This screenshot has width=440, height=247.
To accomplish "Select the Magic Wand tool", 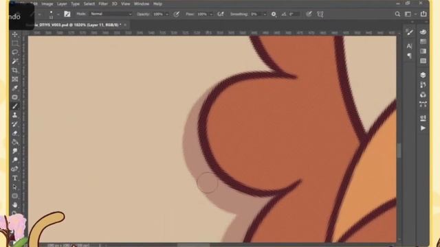I will pos(15,61).
